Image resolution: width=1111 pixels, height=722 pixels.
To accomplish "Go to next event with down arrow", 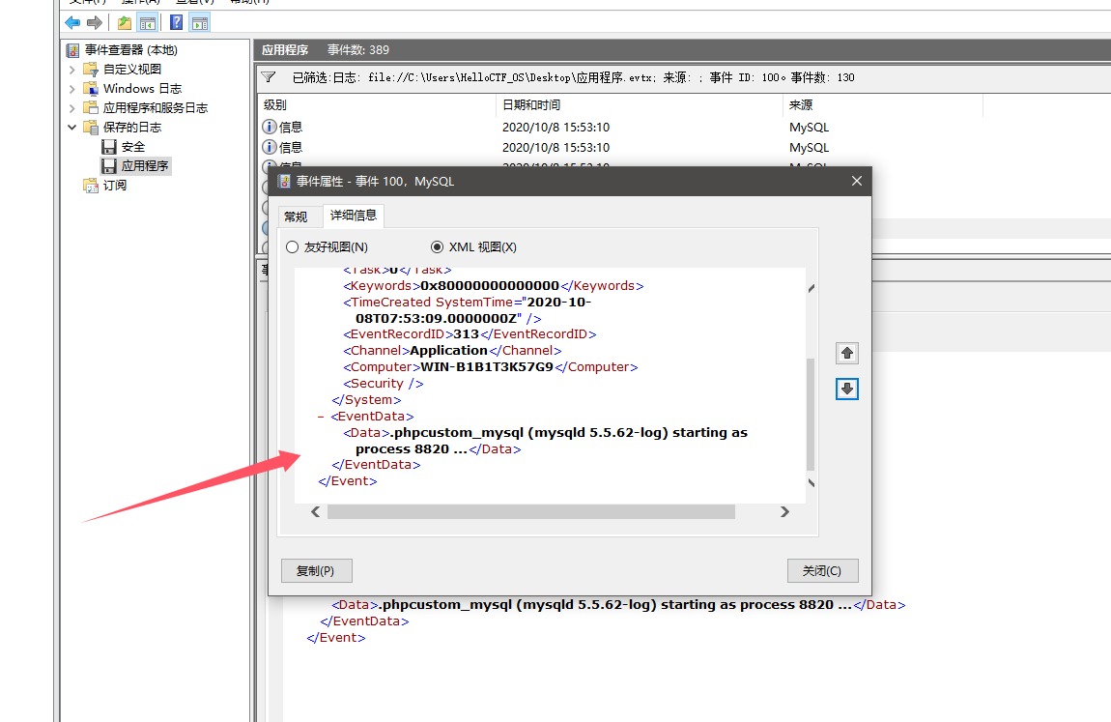I will click(x=847, y=389).
